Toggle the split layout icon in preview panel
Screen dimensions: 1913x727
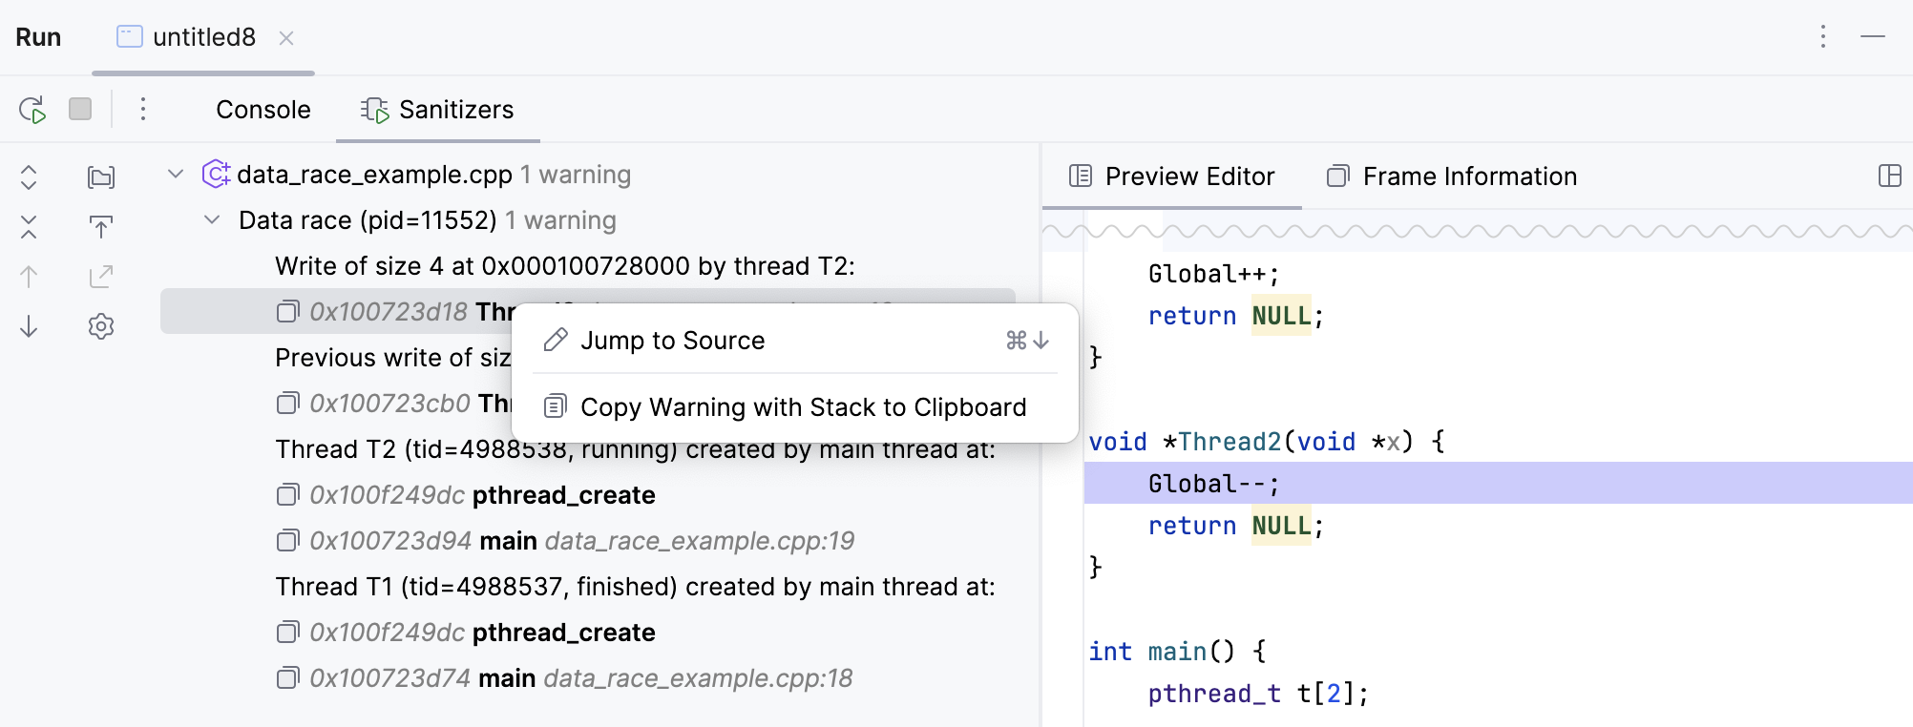(1889, 177)
